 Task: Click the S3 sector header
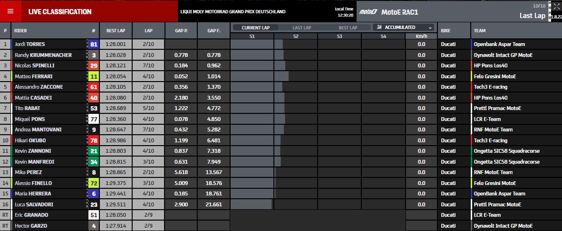[339, 36]
